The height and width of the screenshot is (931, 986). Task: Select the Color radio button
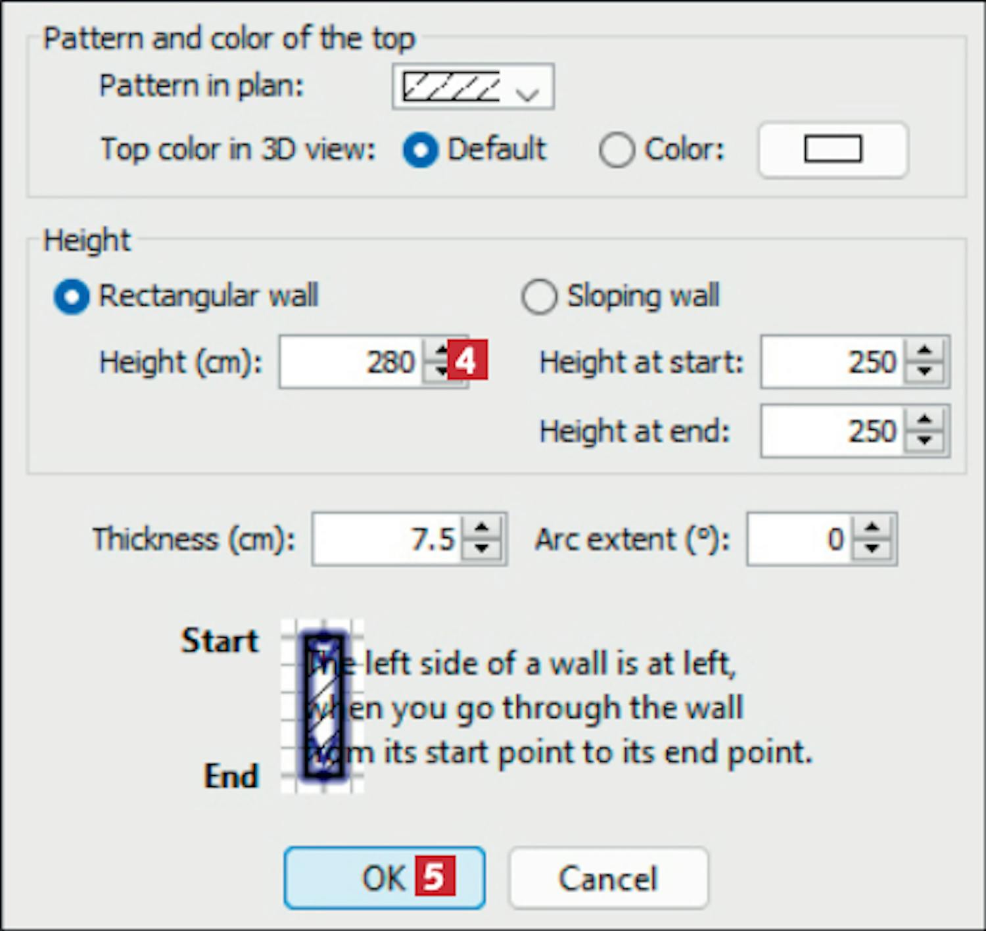click(x=617, y=151)
